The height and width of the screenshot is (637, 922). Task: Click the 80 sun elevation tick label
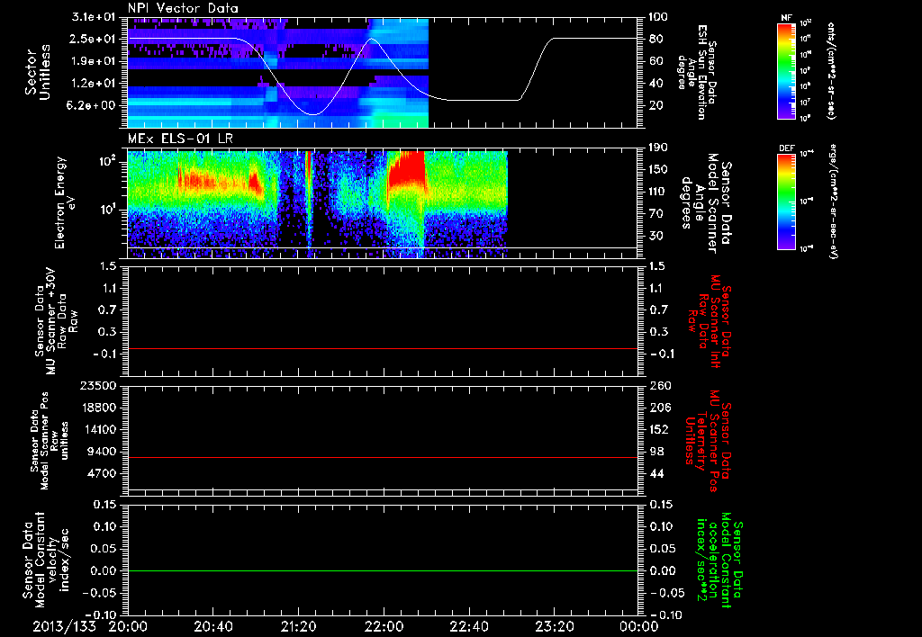(655, 39)
